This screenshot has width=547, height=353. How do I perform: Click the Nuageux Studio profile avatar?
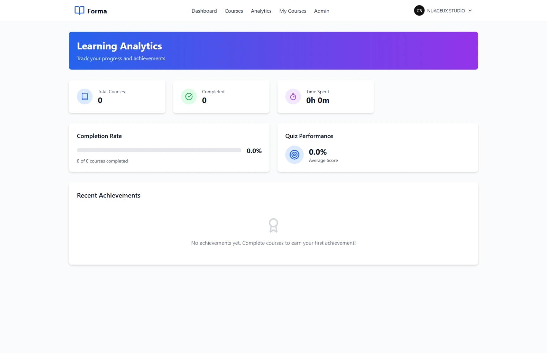click(x=419, y=10)
